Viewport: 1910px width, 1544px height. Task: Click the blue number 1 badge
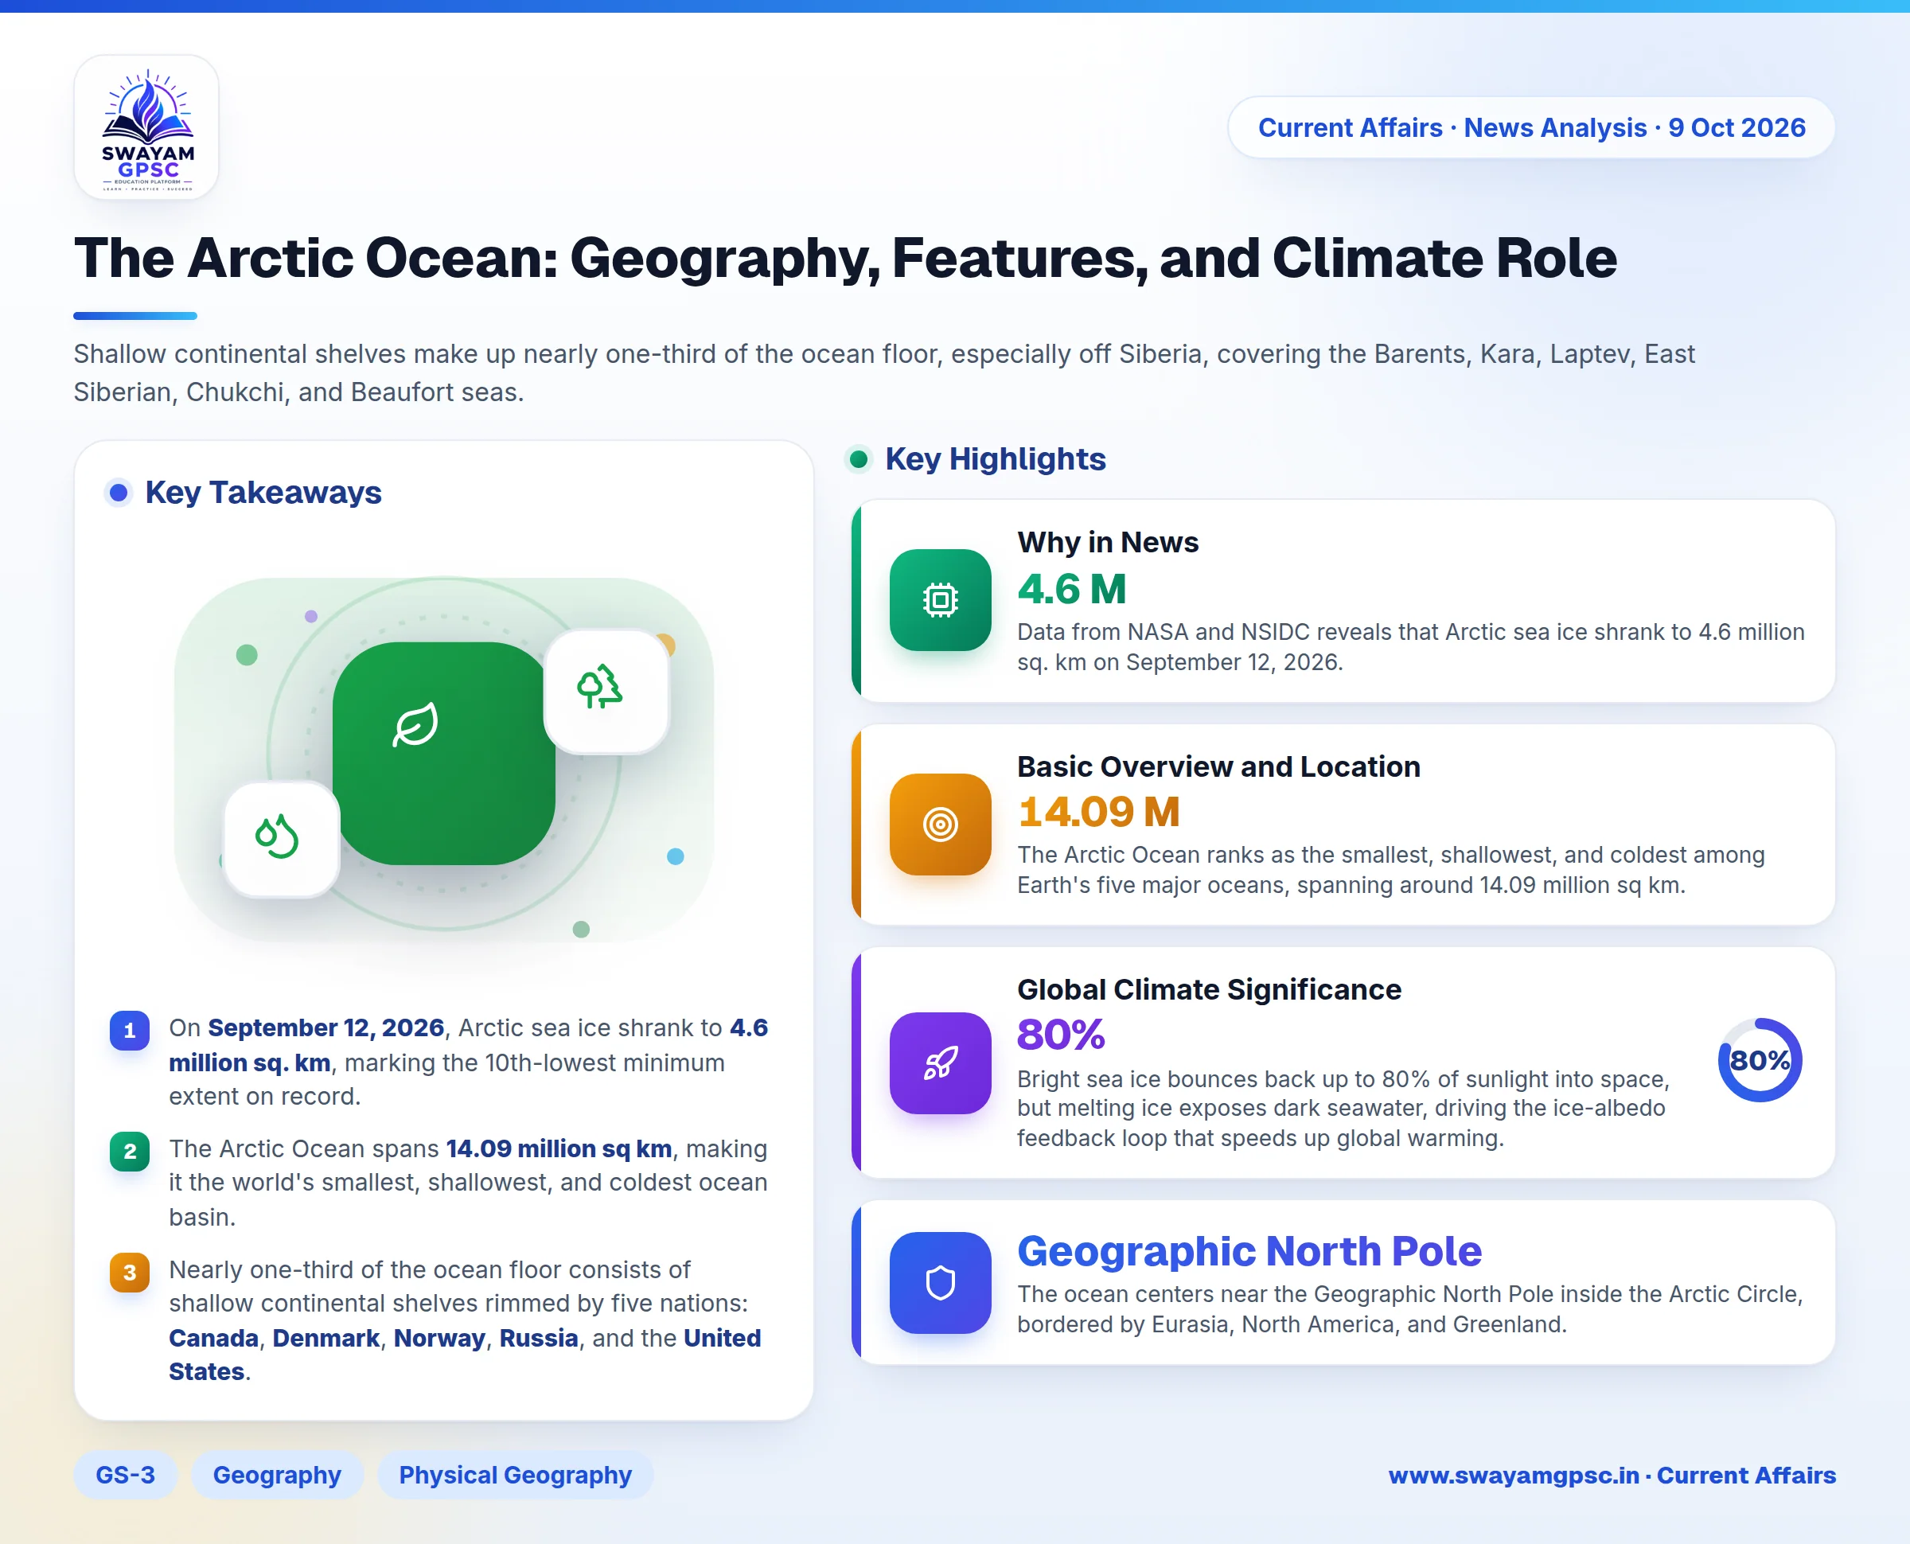[130, 1030]
